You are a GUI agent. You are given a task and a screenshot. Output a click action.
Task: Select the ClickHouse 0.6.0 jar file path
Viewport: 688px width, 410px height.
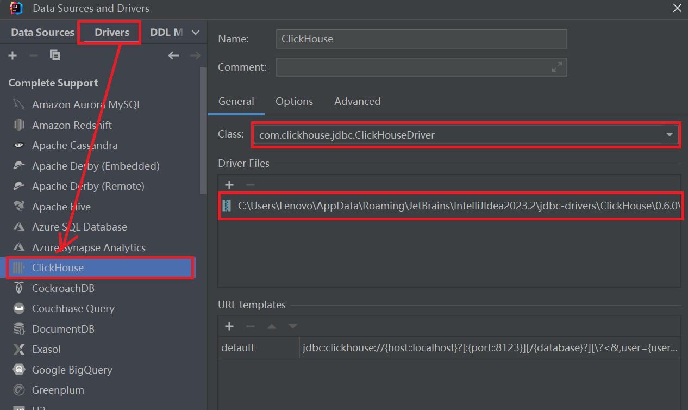tap(450, 206)
